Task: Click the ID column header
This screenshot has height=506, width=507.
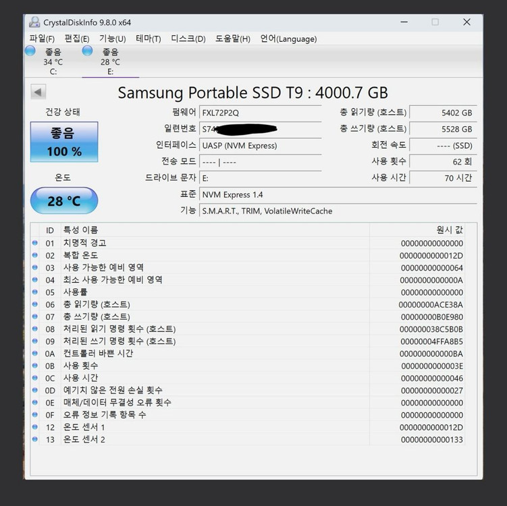Action: [x=50, y=230]
